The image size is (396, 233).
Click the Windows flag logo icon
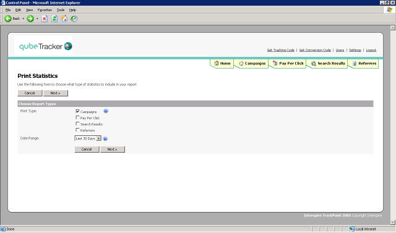[389, 10]
